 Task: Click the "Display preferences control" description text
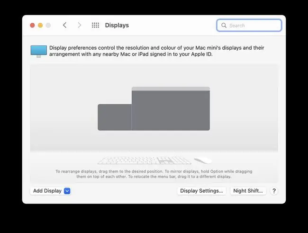click(x=156, y=51)
